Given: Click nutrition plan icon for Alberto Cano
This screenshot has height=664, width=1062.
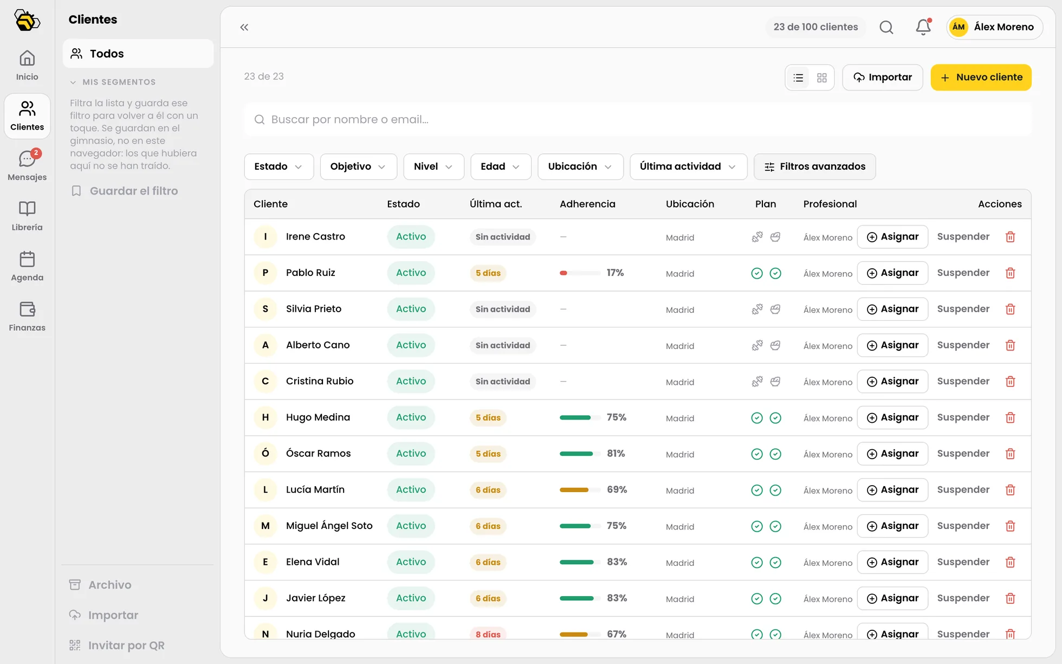Looking at the screenshot, I should (x=775, y=345).
